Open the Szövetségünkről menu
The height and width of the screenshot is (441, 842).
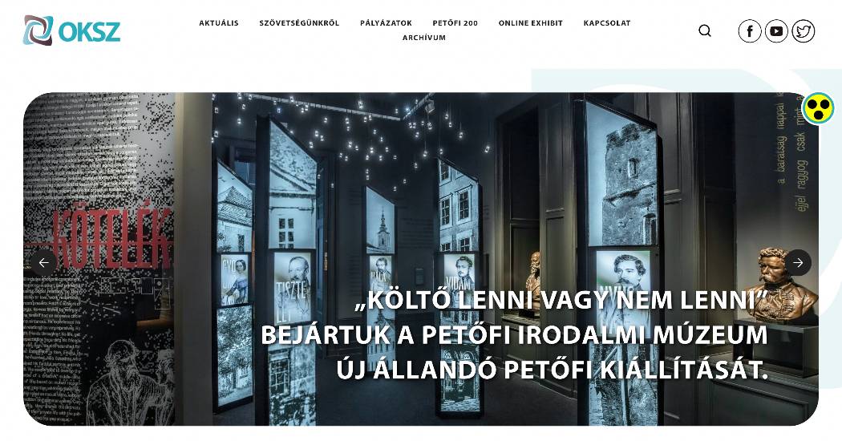click(x=299, y=23)
